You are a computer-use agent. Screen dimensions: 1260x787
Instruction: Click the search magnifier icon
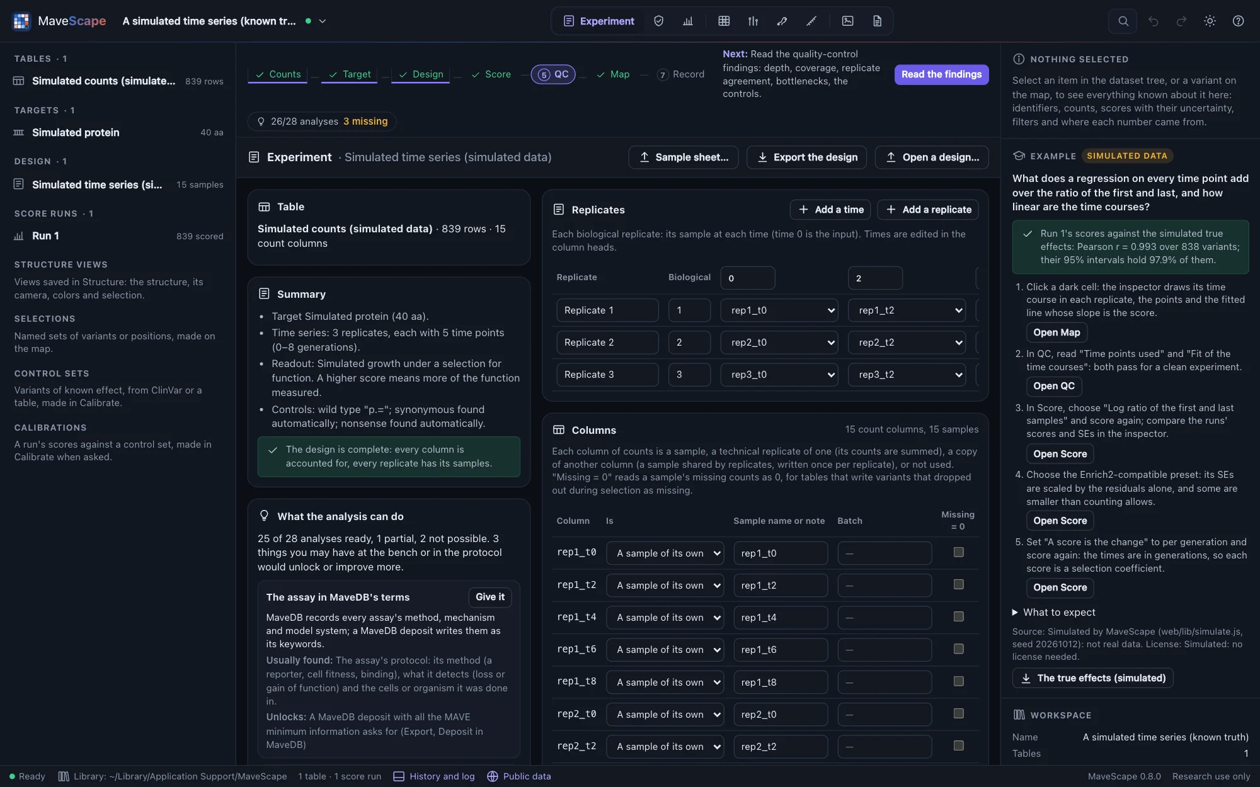coord(1123,21)
